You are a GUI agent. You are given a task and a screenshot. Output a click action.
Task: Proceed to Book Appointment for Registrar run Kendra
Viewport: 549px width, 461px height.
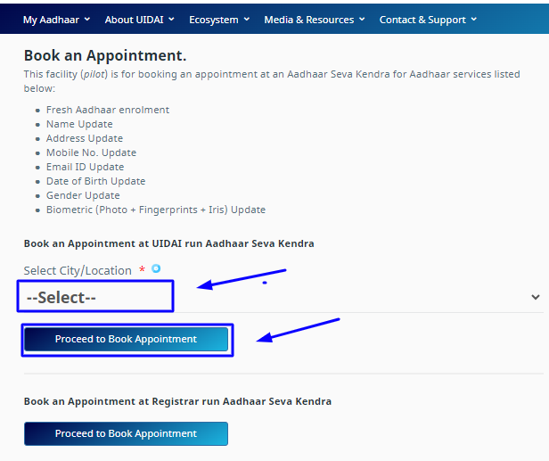click(x=126, y=433)
